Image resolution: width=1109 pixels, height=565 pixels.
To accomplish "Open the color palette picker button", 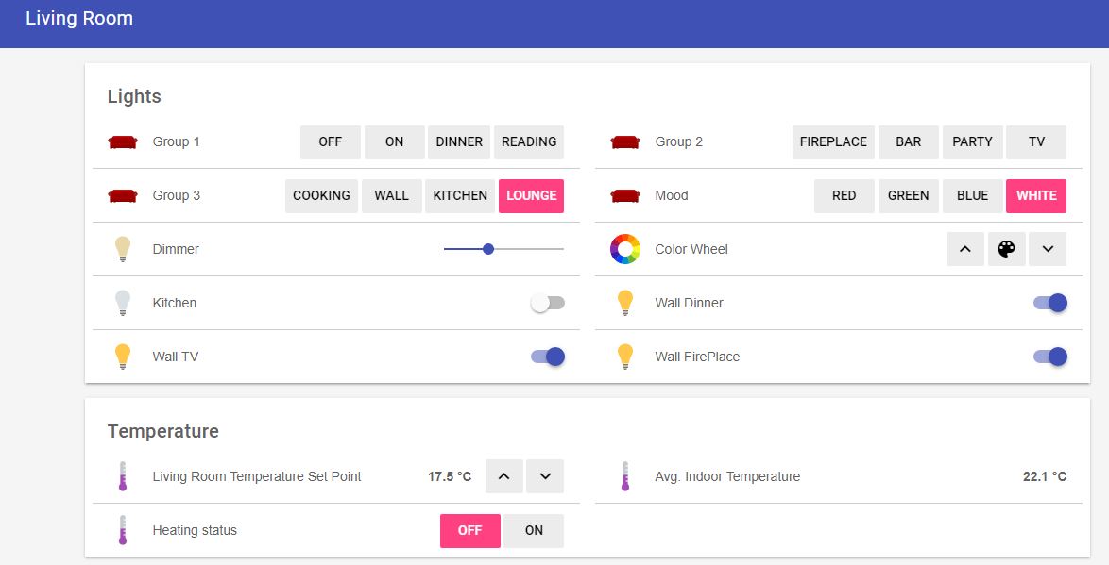I will pyautogui.click(x=1006, y=249).
